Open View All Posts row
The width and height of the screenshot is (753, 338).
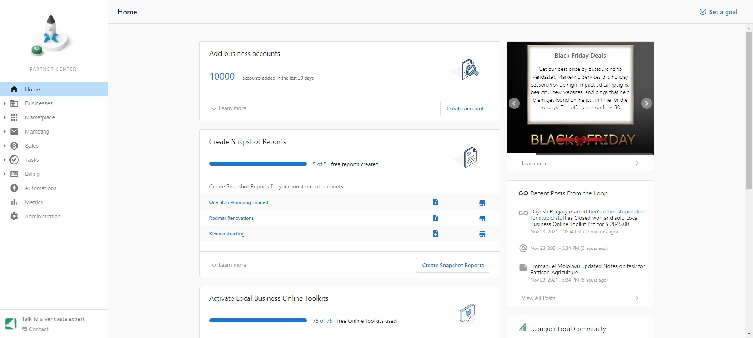[x=580, y=298]
